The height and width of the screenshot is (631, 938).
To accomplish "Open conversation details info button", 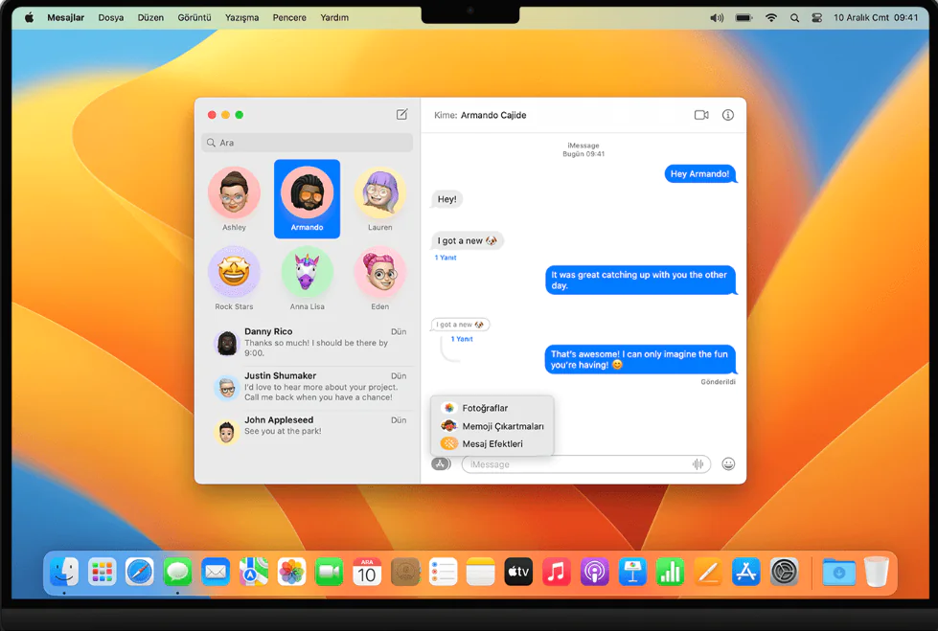I will click(x=727, y=115).
